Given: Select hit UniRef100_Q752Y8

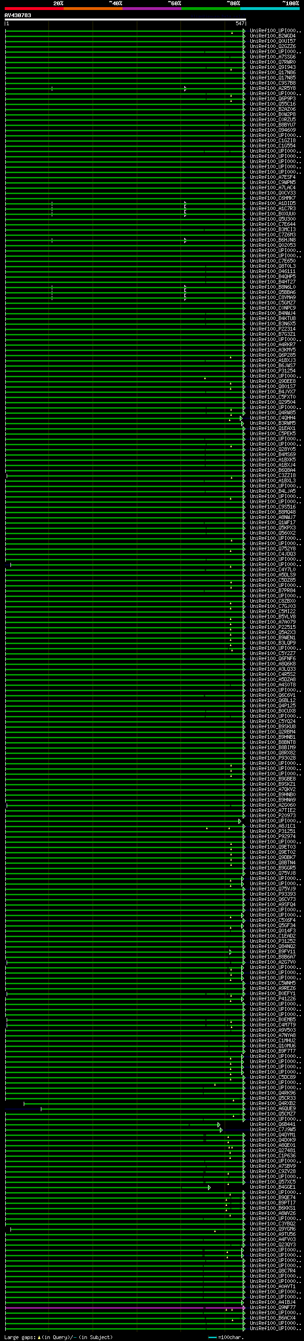Looking at the screenshot, I should pyautogui.click(x=272, y=548).
